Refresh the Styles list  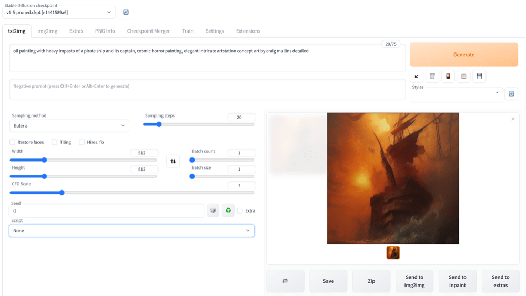(x=511, y=94)
